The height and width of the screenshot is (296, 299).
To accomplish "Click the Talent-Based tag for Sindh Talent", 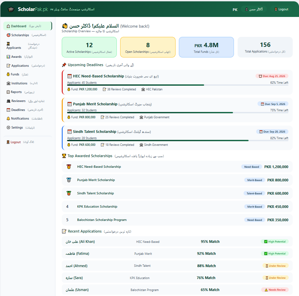I will (x=254, y=193).
